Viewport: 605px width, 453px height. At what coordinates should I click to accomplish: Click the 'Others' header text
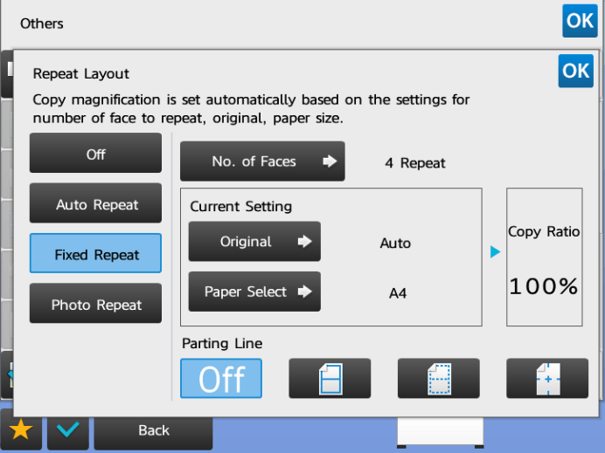(x=42, y=24)
